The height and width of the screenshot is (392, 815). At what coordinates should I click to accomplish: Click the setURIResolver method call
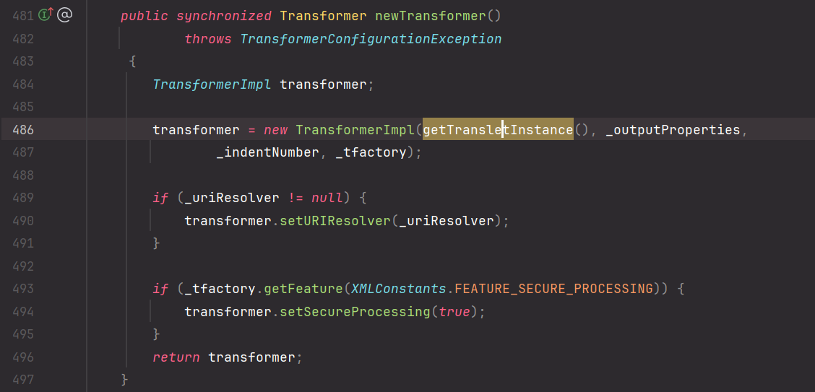(x=335, y=221)
